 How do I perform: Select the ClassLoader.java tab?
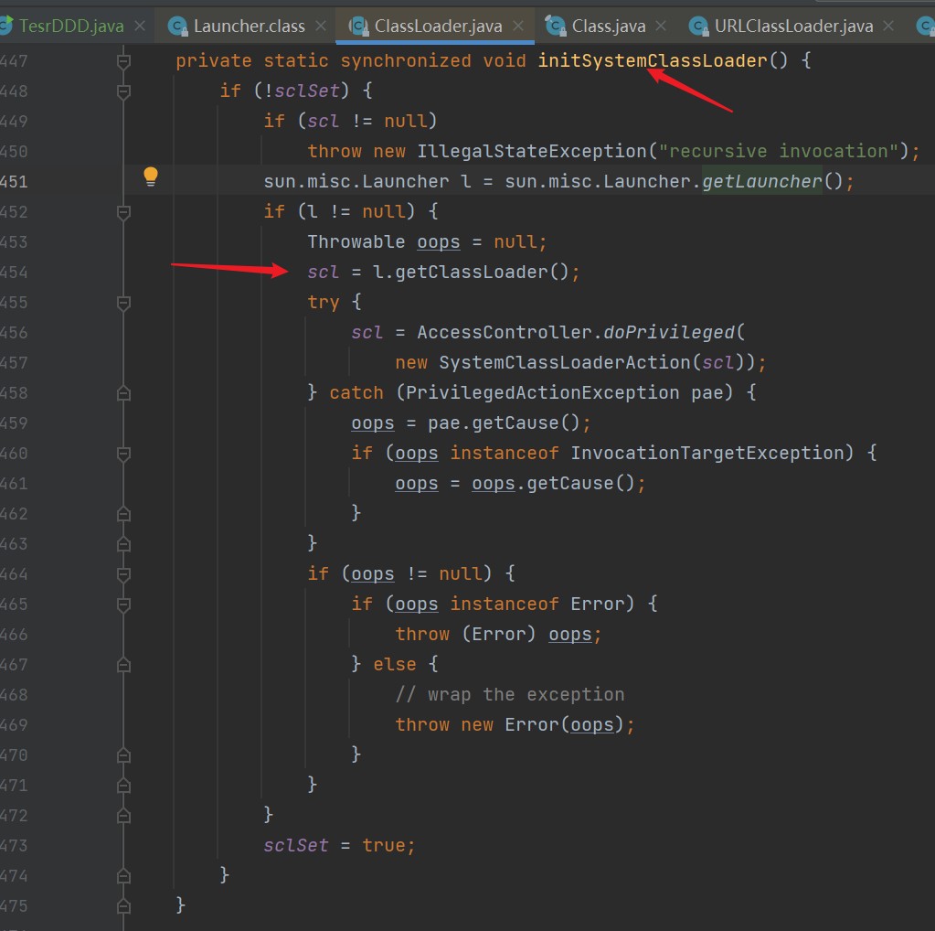click(x=438, y=27)
